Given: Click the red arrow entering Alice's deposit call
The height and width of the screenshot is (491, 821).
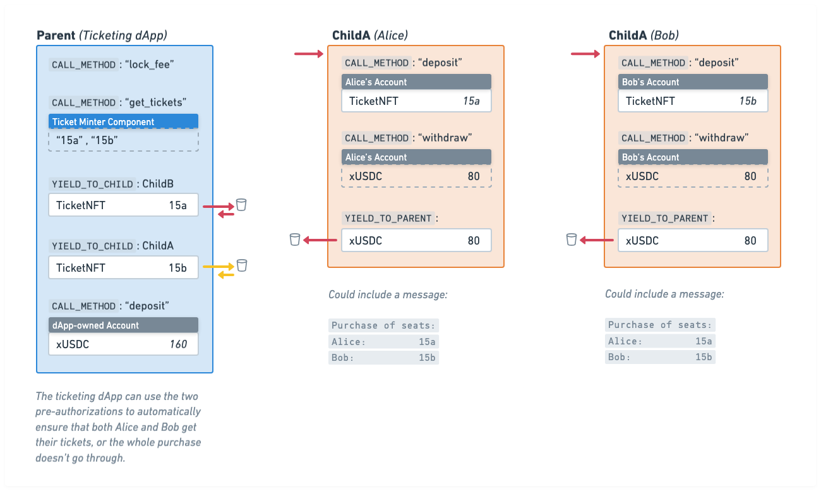Looking at the screenshot, I should pos(309,55).
